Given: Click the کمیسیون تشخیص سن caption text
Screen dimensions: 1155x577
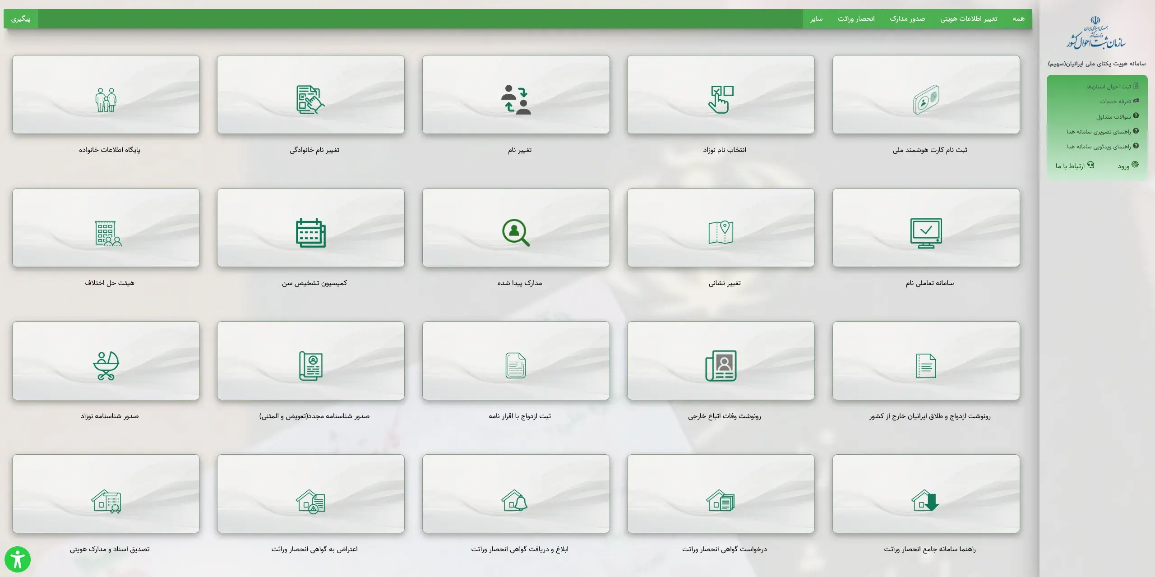Looking at the screenshot, I should click(314, 283).
